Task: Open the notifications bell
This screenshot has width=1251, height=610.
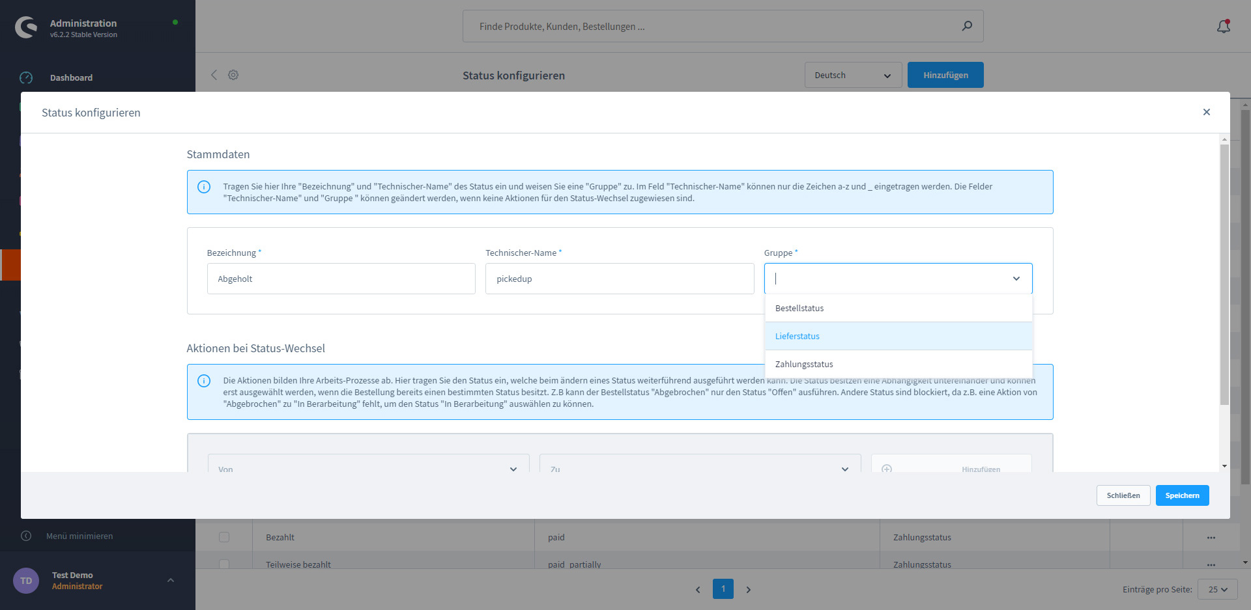Action: point(1224,26)
